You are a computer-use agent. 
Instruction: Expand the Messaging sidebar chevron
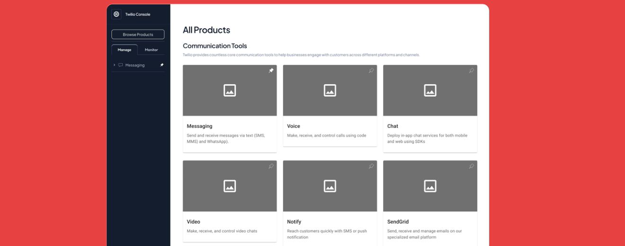[x=114, y=65]
